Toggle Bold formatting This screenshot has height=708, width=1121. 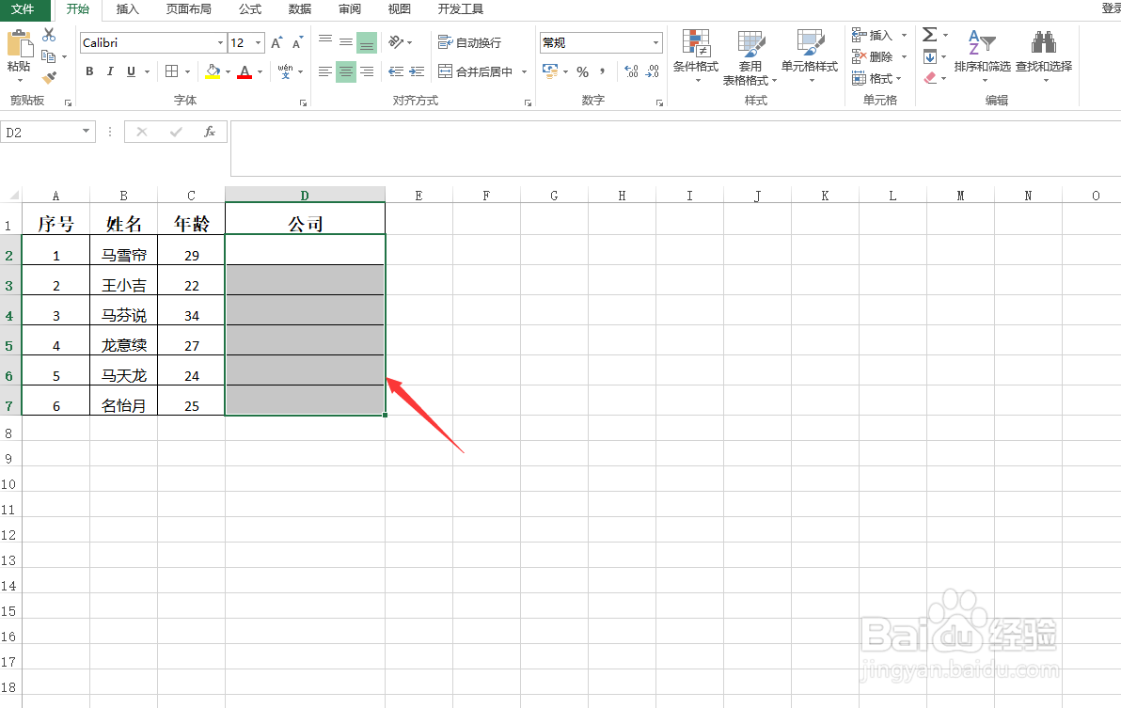coord(89,71)
